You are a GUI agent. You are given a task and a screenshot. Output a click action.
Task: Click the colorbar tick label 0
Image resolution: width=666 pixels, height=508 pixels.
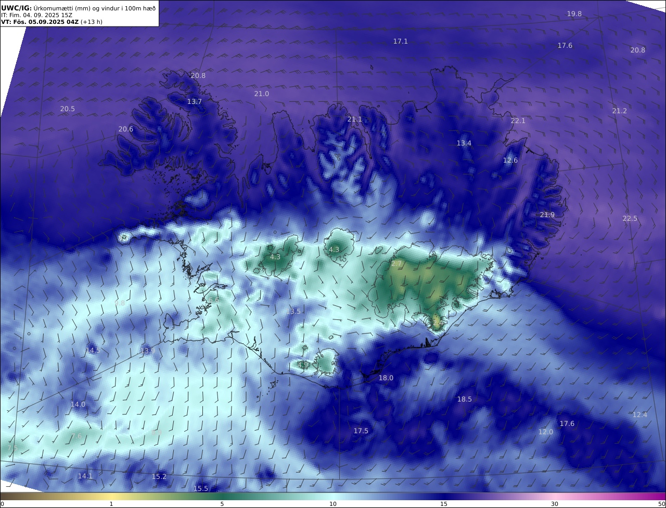pos(2,504)
